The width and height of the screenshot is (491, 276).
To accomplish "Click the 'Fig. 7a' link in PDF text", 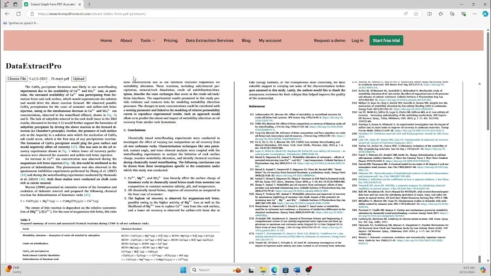I will pyautogui.click(x=112, y=115).
